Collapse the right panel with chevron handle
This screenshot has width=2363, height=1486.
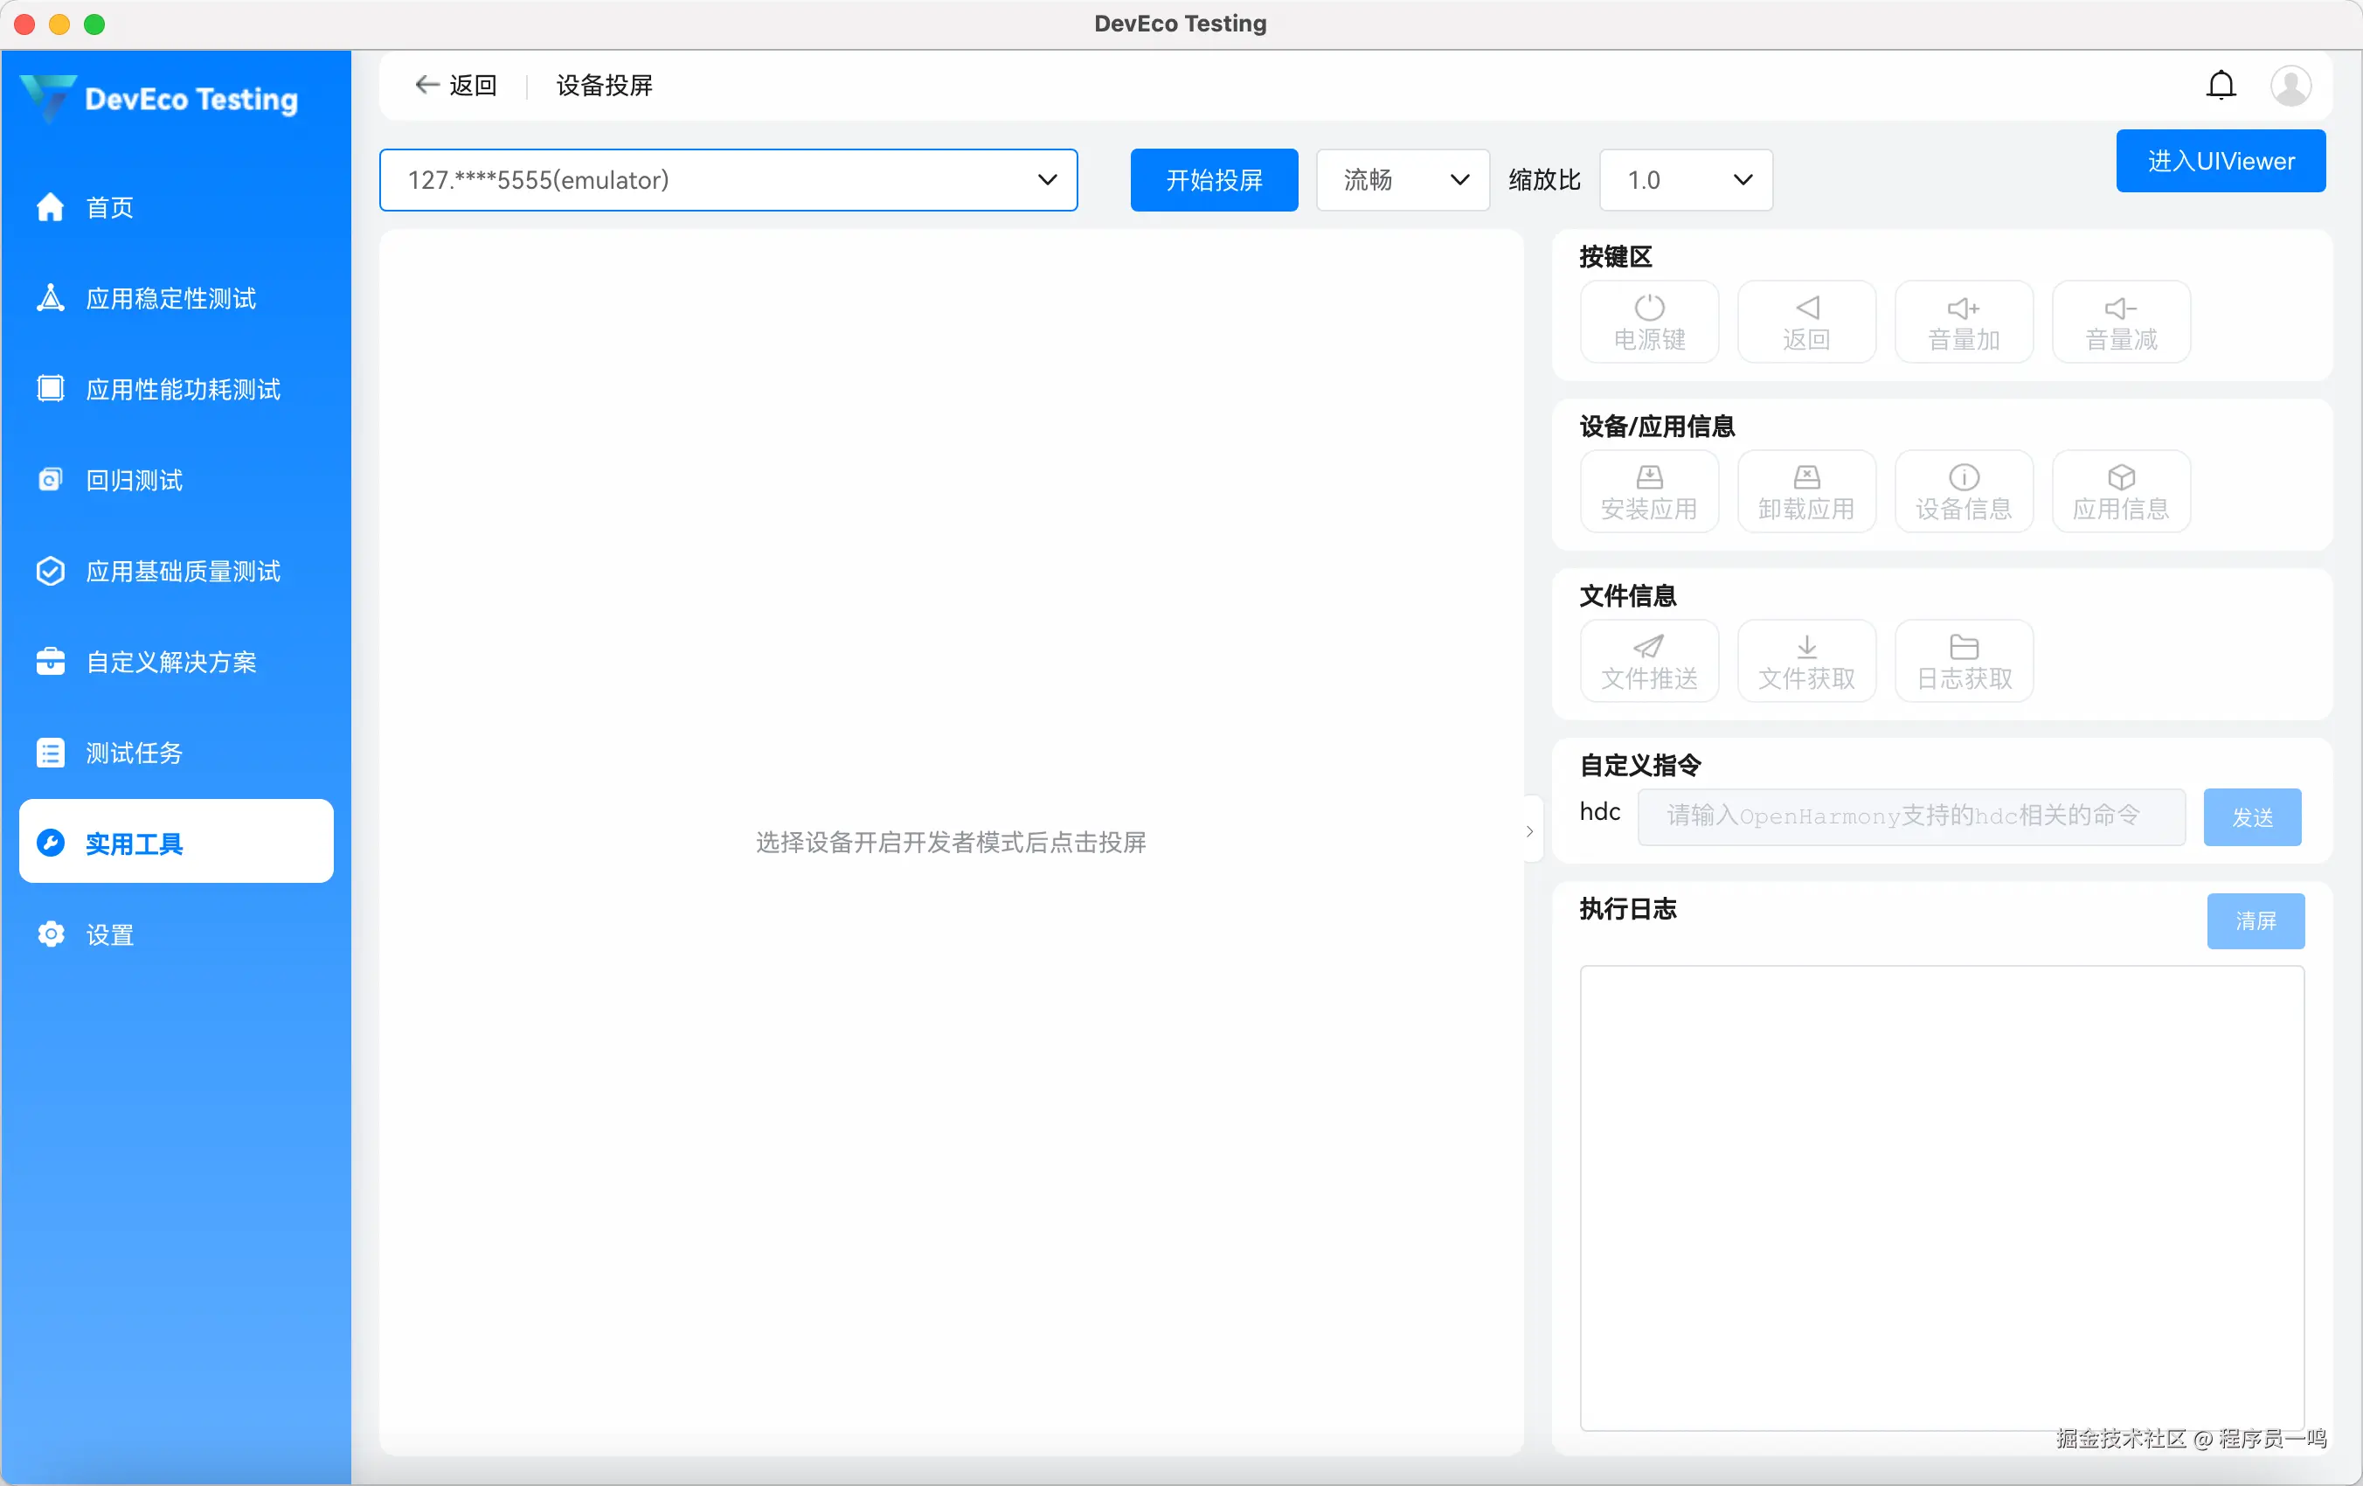coord(1529,831)
